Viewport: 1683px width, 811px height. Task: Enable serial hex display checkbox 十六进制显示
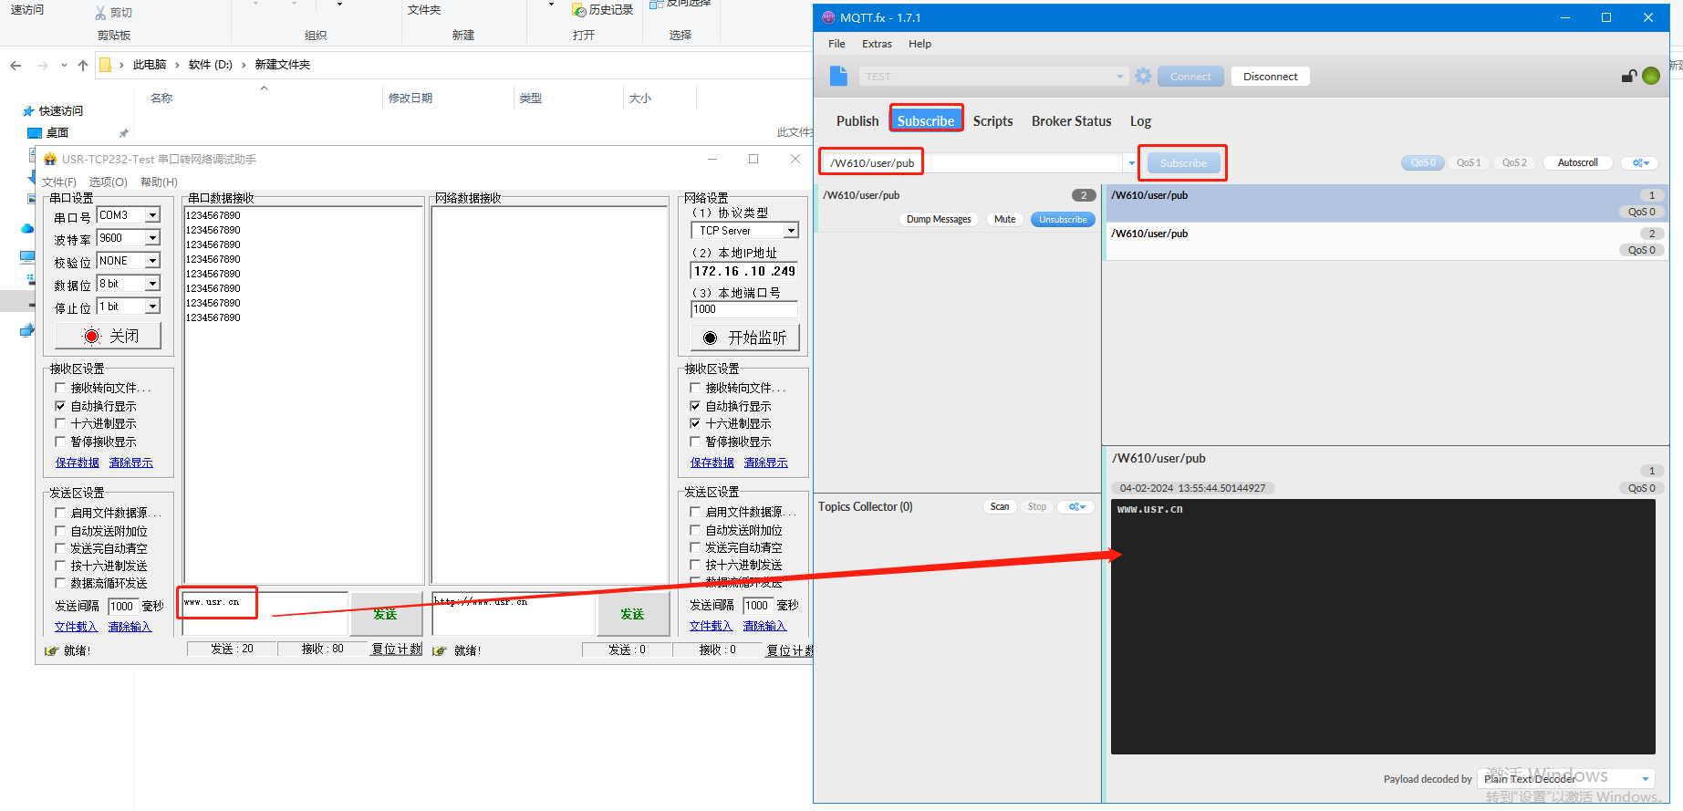coord(60,424)
